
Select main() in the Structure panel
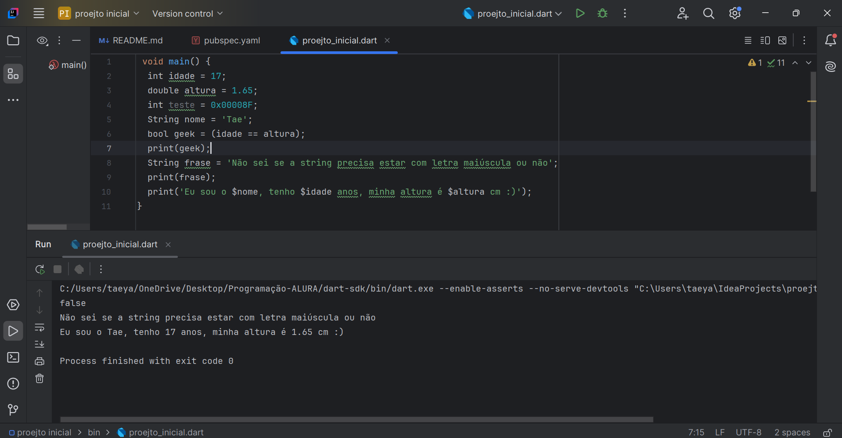[x=68, y=65]
